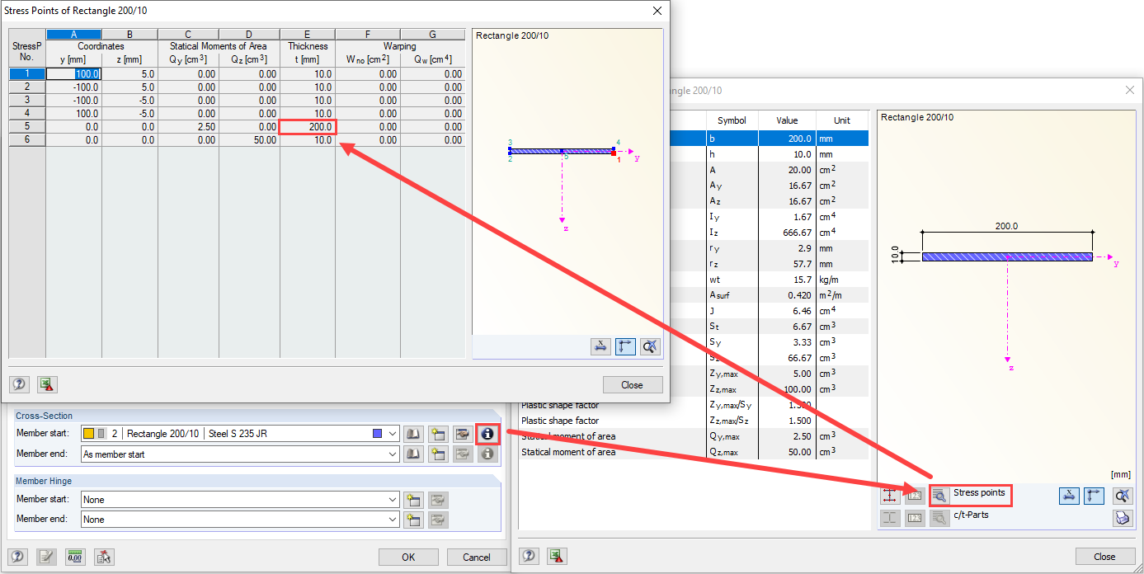This screenshot has height=574, width=1144.
Task: Reset zoom in the cross-section info graphic
Action: pyautogui.click(x=1122, y=495)
